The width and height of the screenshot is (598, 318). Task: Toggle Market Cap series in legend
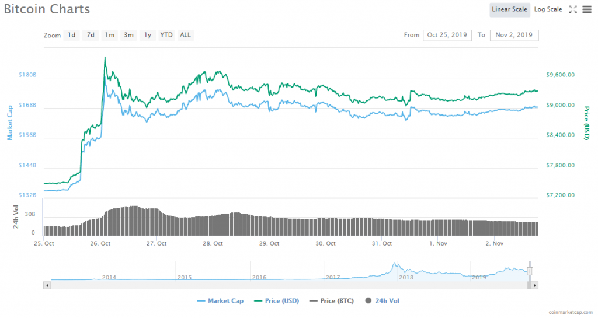click(220, 301)
